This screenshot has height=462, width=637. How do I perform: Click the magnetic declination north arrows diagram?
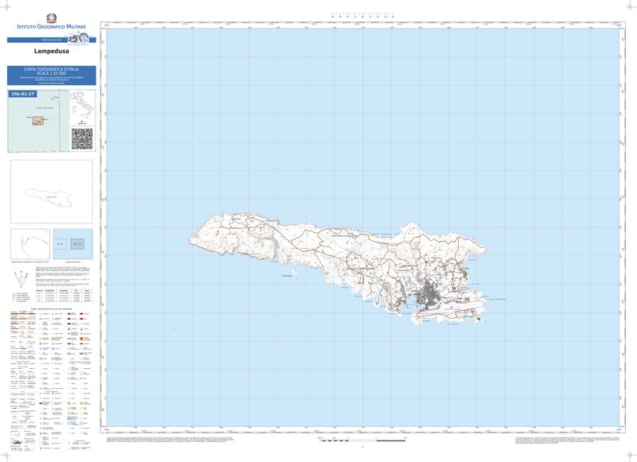21,280
